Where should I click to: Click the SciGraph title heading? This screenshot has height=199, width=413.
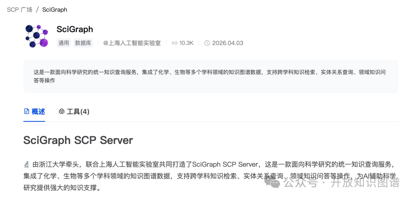coord(75,29)
